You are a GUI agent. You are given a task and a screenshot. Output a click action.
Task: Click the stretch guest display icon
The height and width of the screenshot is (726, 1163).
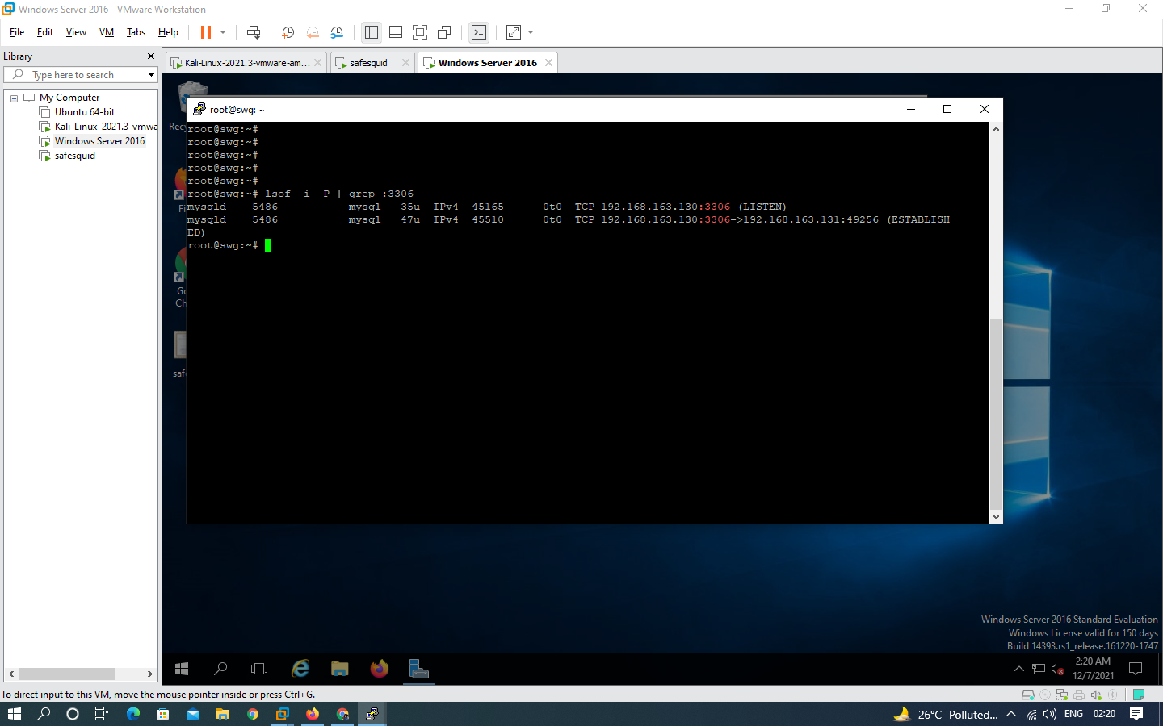point(514,32)
